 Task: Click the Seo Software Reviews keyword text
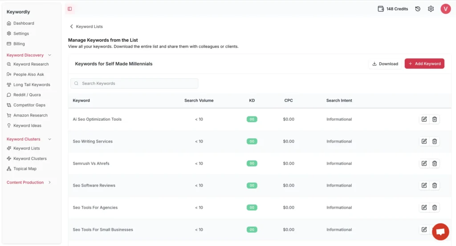94,185
